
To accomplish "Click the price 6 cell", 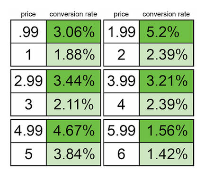I will pos(121,154).
